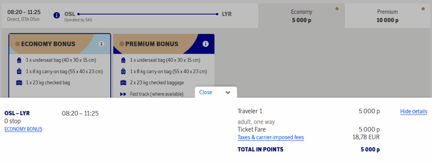Click underseat bag icon in Economy Bonus
This screenshot has height=164, width=432.
[19, 60]
